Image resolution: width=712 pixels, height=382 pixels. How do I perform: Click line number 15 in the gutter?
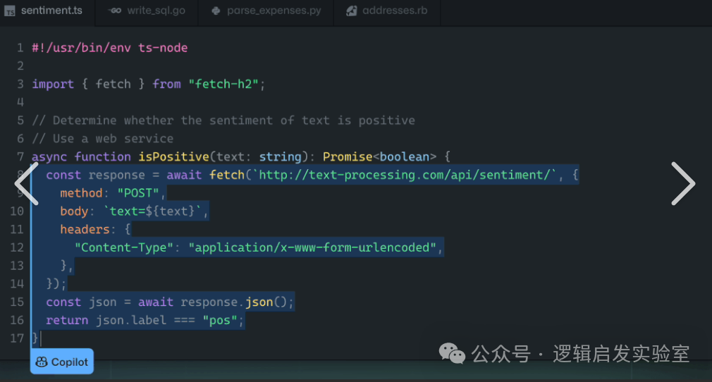(x=17, y=302)
